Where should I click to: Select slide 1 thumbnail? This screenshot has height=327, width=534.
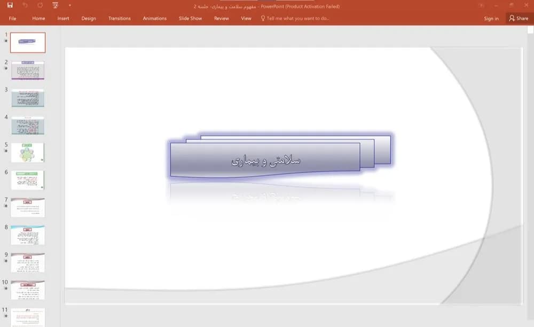[x=28, y=43]
